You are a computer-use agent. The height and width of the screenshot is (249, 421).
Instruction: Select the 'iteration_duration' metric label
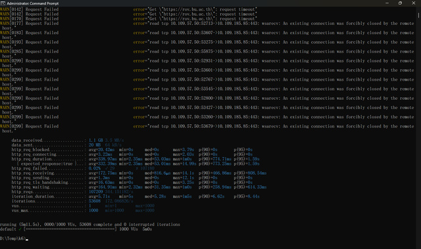(x=33, y=196)
